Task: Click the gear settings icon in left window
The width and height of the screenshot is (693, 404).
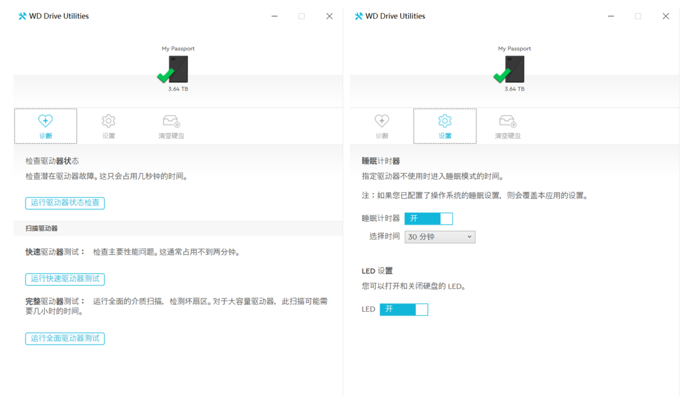Action: pos(108,121)
